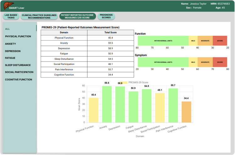
Task: Choose Physical Function in sidebar
Action: [x=18, y=36]
